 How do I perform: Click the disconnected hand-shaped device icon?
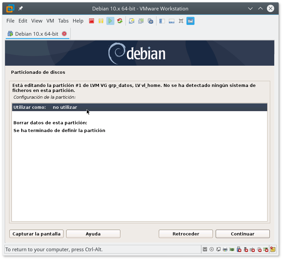[x=259, y=250]
